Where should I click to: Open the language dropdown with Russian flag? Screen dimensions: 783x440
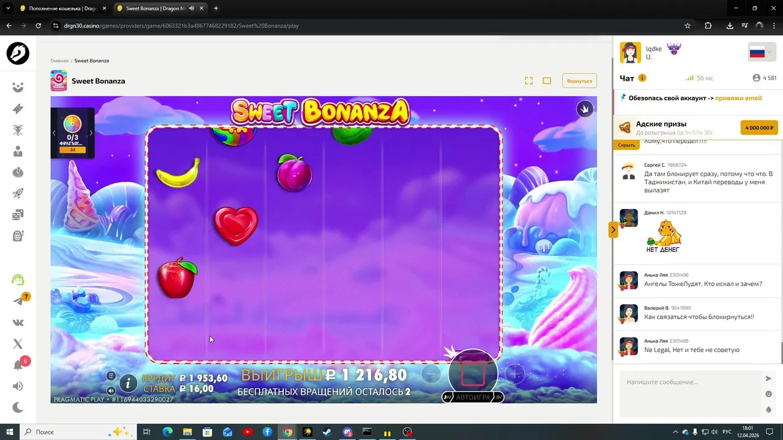(762, 53)
